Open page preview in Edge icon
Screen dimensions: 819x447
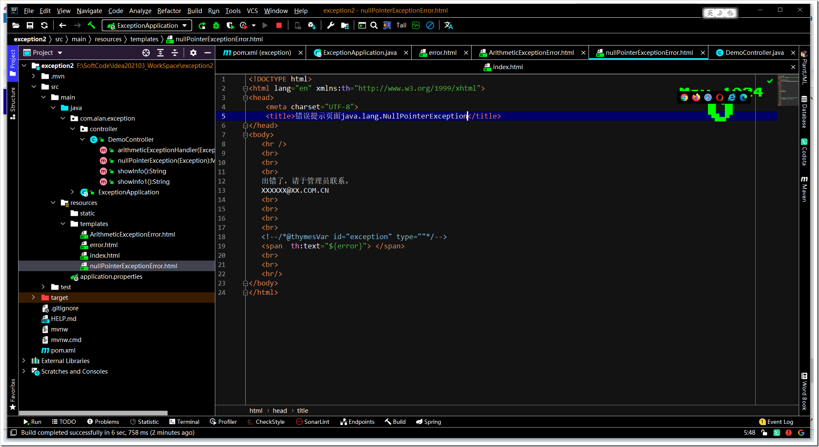click(743, 97)
